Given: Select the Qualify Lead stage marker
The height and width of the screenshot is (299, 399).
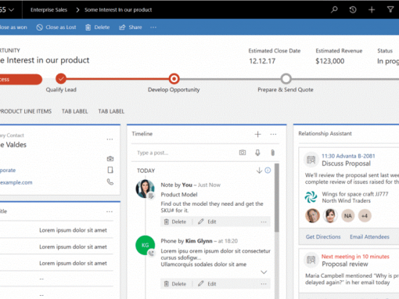Looking at the screenshot, I should 61,78.
